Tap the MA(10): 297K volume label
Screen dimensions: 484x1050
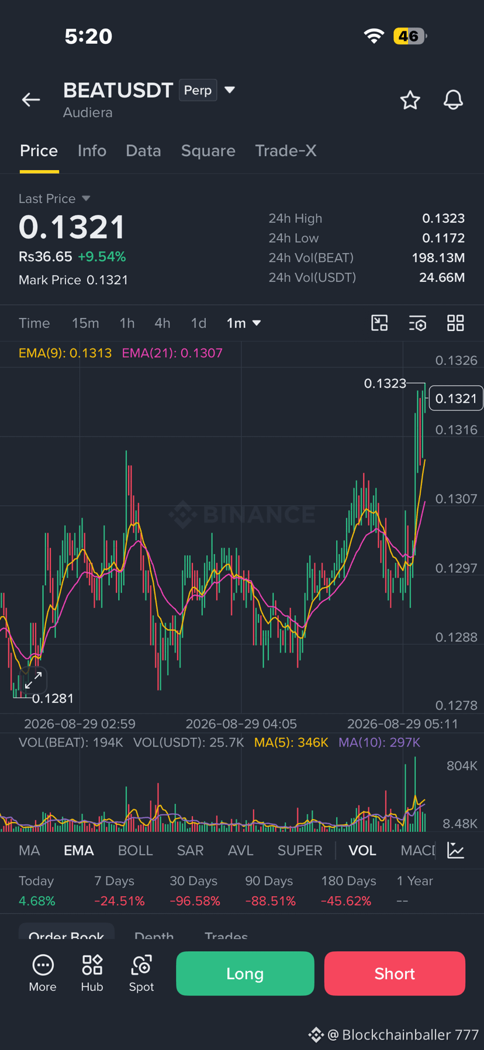tap(379, 742)
